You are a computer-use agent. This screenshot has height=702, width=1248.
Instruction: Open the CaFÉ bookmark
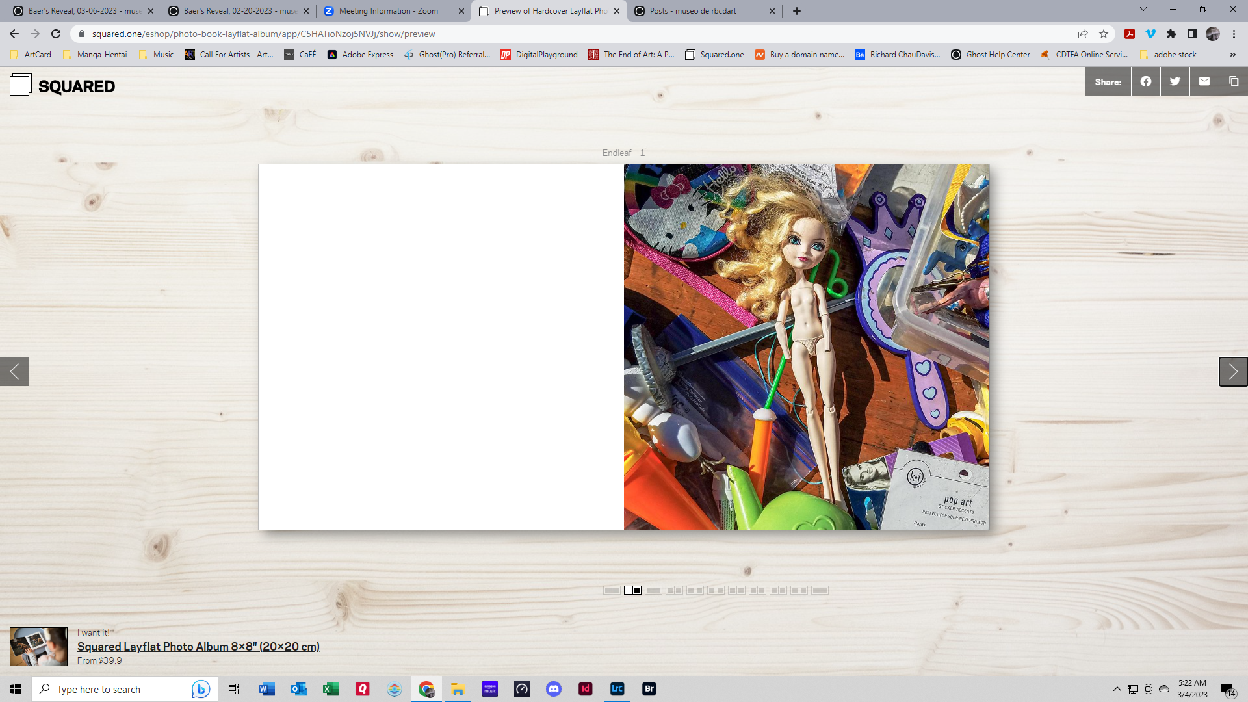tap(300, 55)
